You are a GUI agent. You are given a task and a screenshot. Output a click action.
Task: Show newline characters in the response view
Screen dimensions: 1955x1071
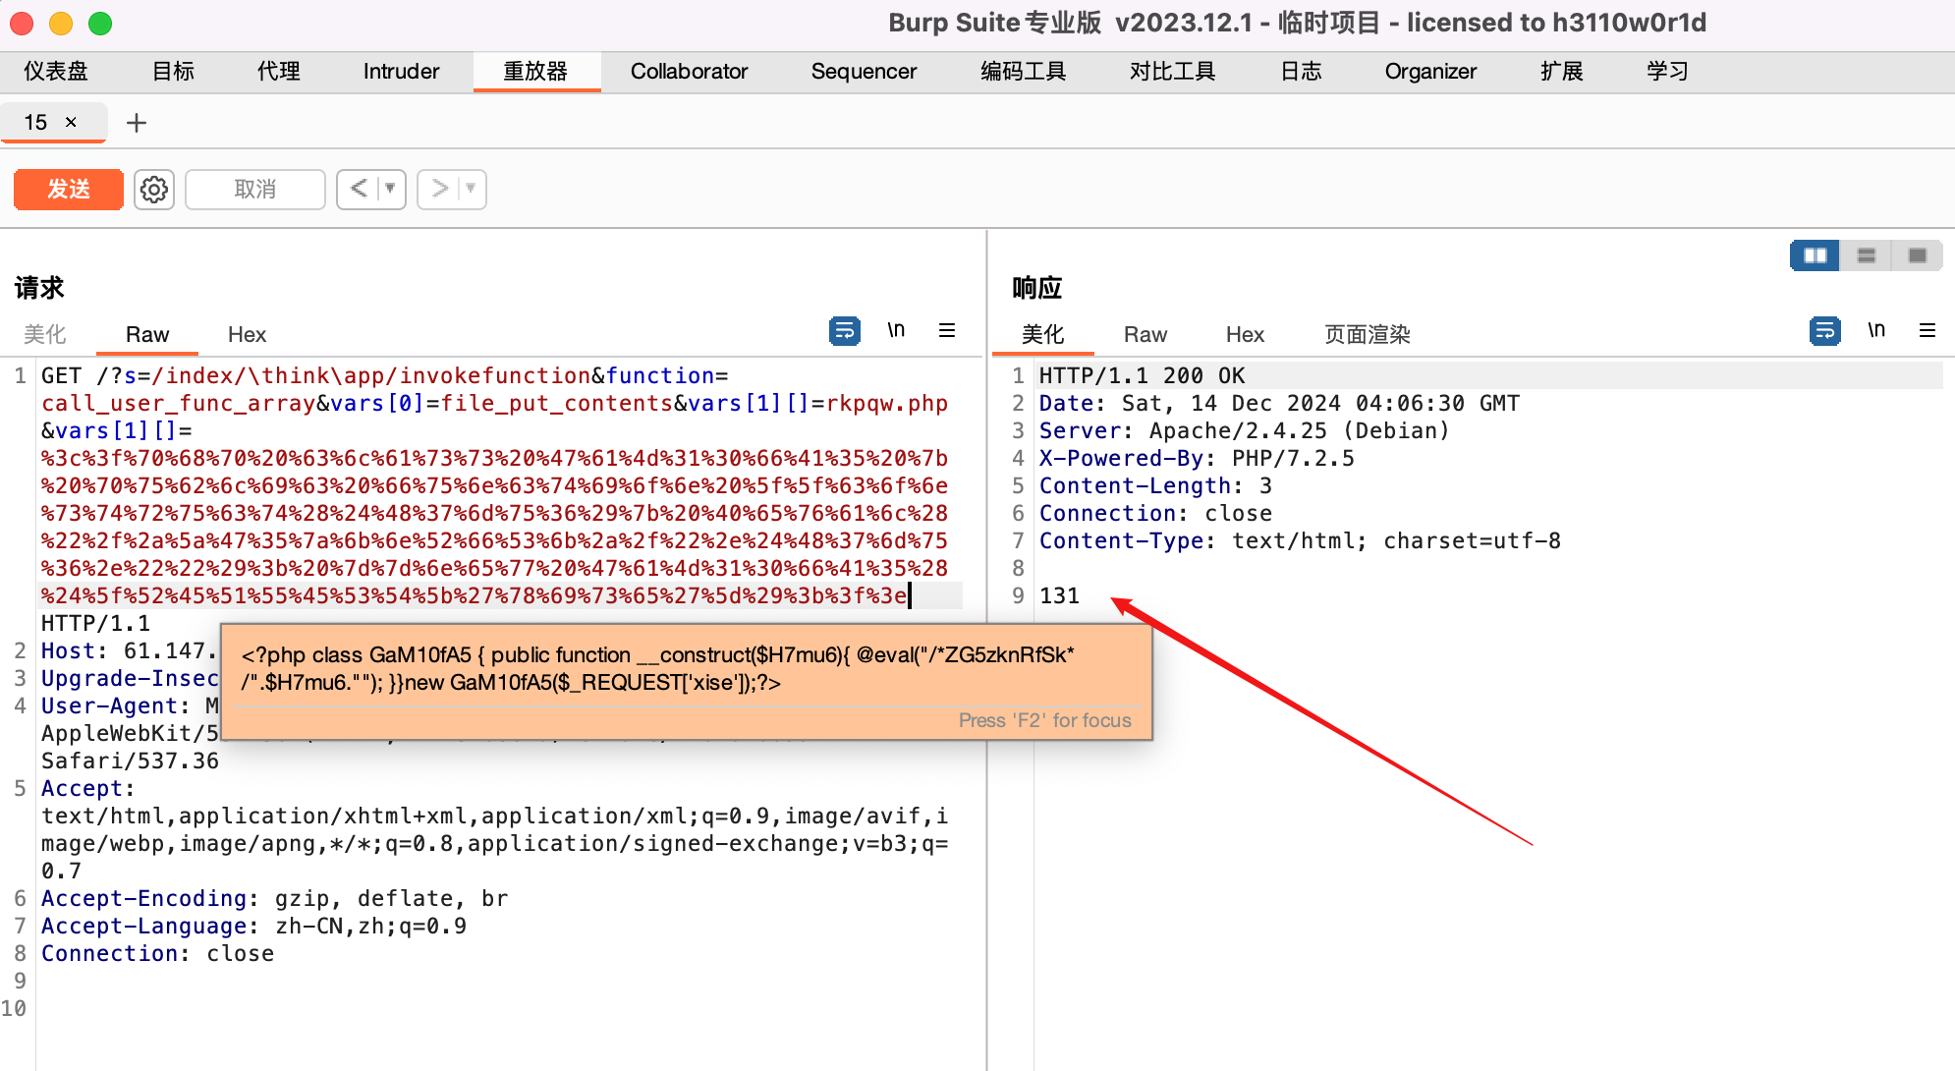point(1876,330)
